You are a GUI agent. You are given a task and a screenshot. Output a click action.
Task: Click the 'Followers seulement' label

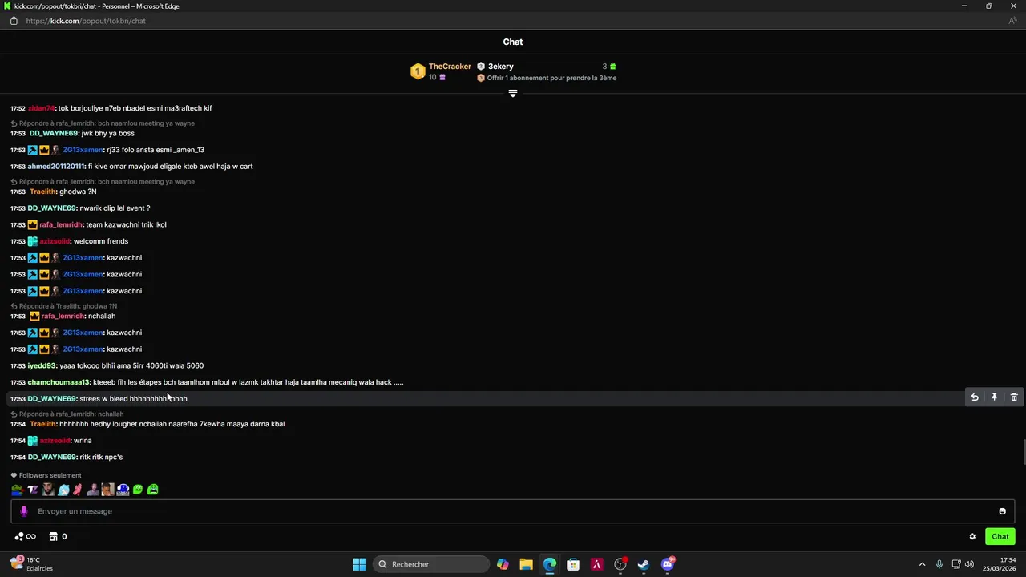pos(50,475)
